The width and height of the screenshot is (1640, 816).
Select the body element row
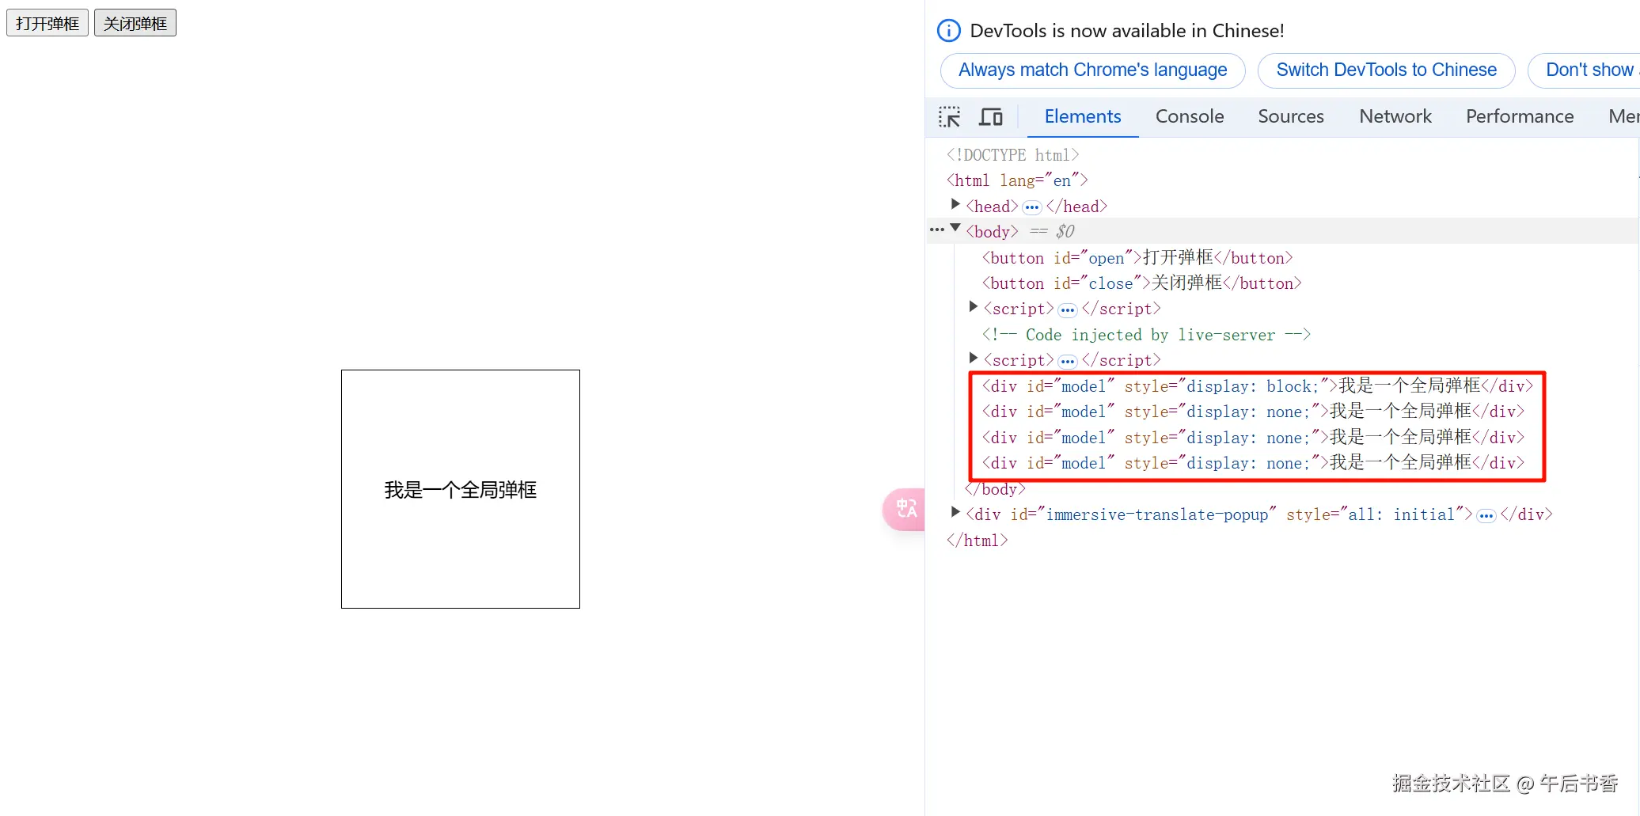click(1282, 231)
